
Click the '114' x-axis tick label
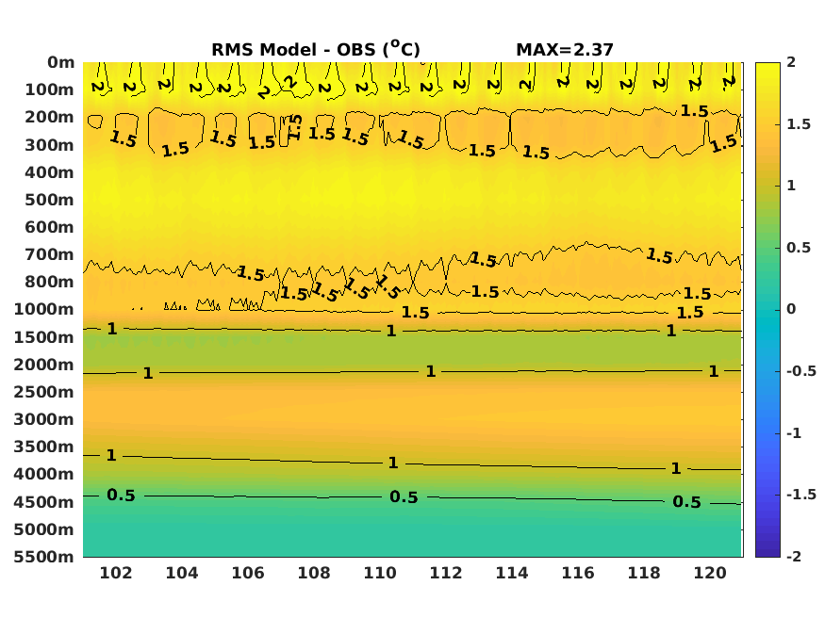[x=512, y=573]
